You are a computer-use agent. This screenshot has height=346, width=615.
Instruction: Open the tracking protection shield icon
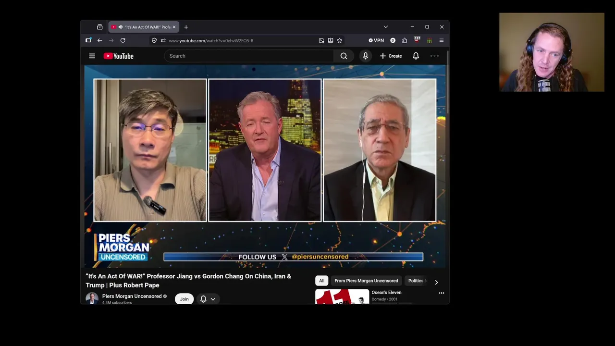[x=154, y=40]
